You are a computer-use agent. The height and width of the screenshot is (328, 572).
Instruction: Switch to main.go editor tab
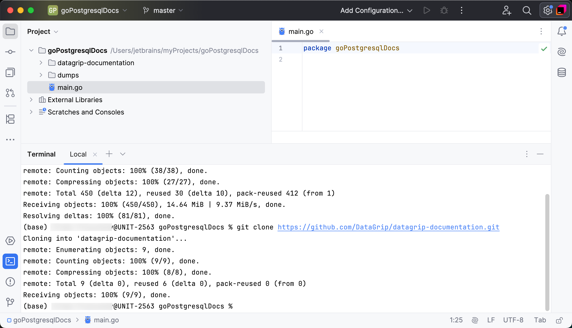pyautogui.click(x=300, y=32)
